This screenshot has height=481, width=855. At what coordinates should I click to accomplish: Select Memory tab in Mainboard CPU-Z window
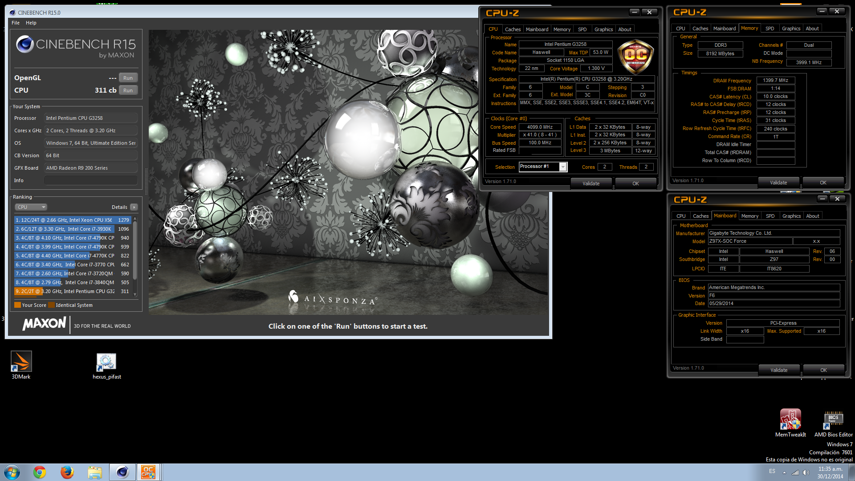(750, 216)
